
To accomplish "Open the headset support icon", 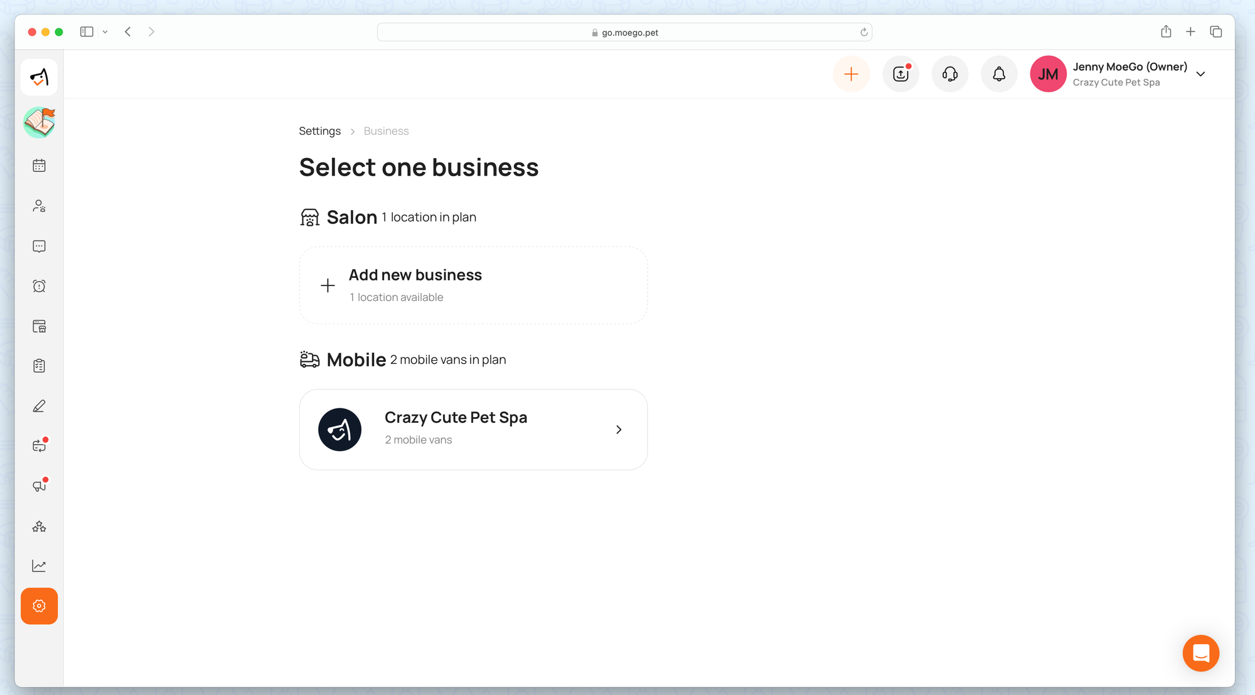I will pyautogui.click(x=949, y=74).
